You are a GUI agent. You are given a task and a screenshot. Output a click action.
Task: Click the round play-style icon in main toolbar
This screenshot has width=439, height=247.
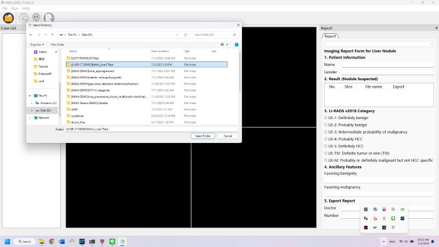point(36,18)
